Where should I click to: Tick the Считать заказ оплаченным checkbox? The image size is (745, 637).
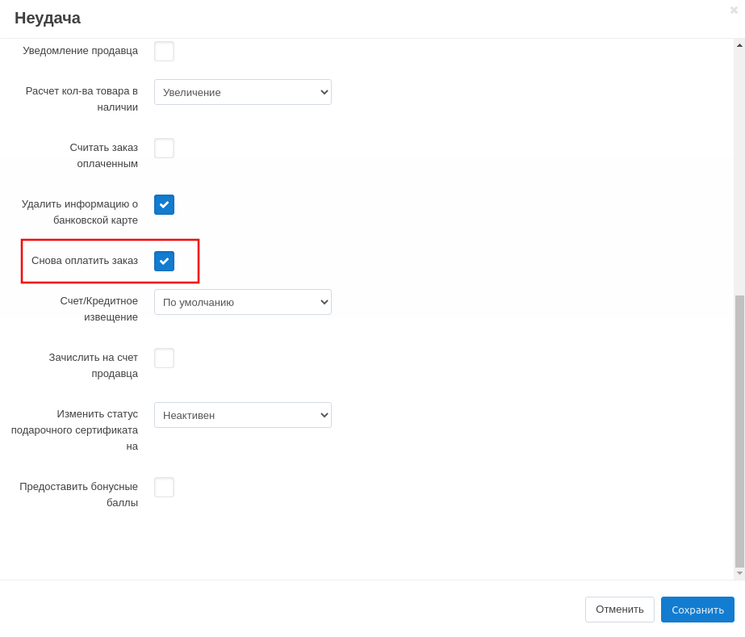point(164,149)
